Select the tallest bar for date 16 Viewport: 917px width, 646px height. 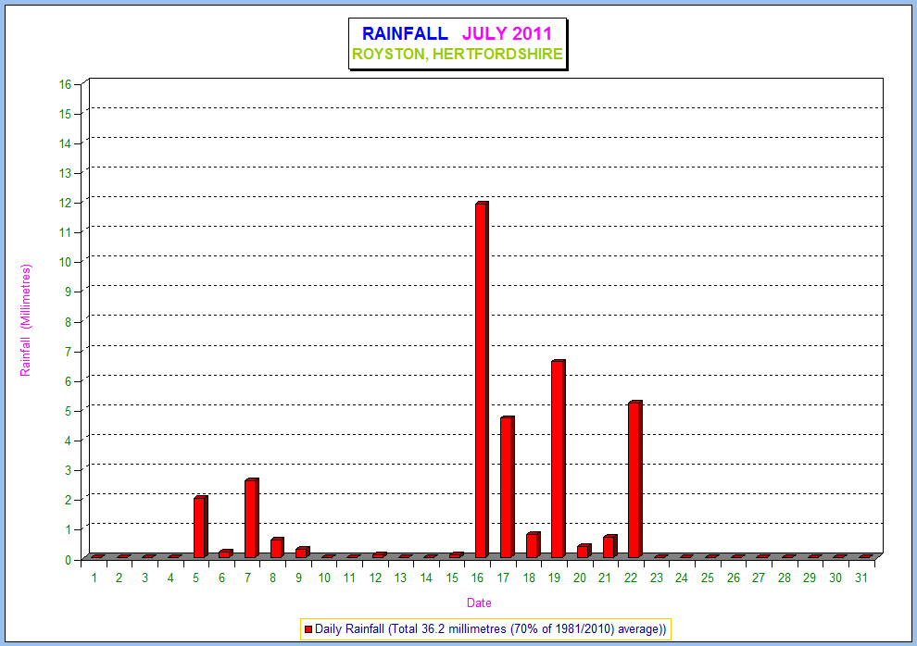pyautogui.click(x=482, y=379)
